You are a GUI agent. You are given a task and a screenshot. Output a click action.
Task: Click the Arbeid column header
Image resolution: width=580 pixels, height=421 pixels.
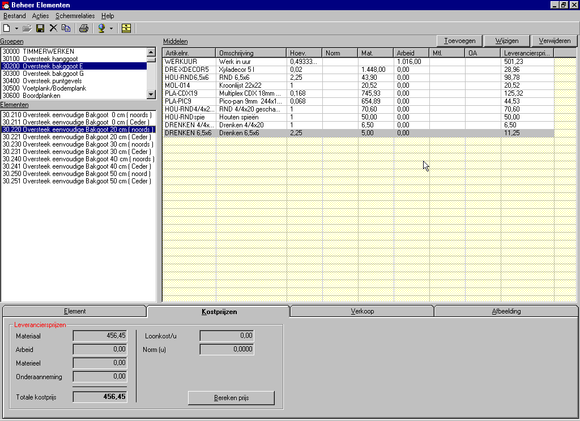(x=411, y=53)
